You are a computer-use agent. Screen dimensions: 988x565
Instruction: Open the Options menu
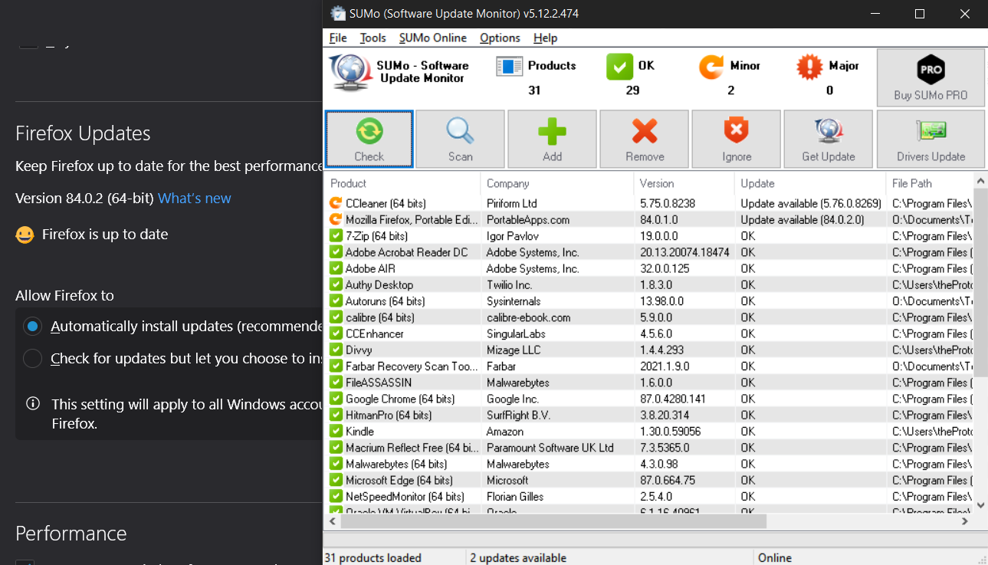[x=500, y=38]
